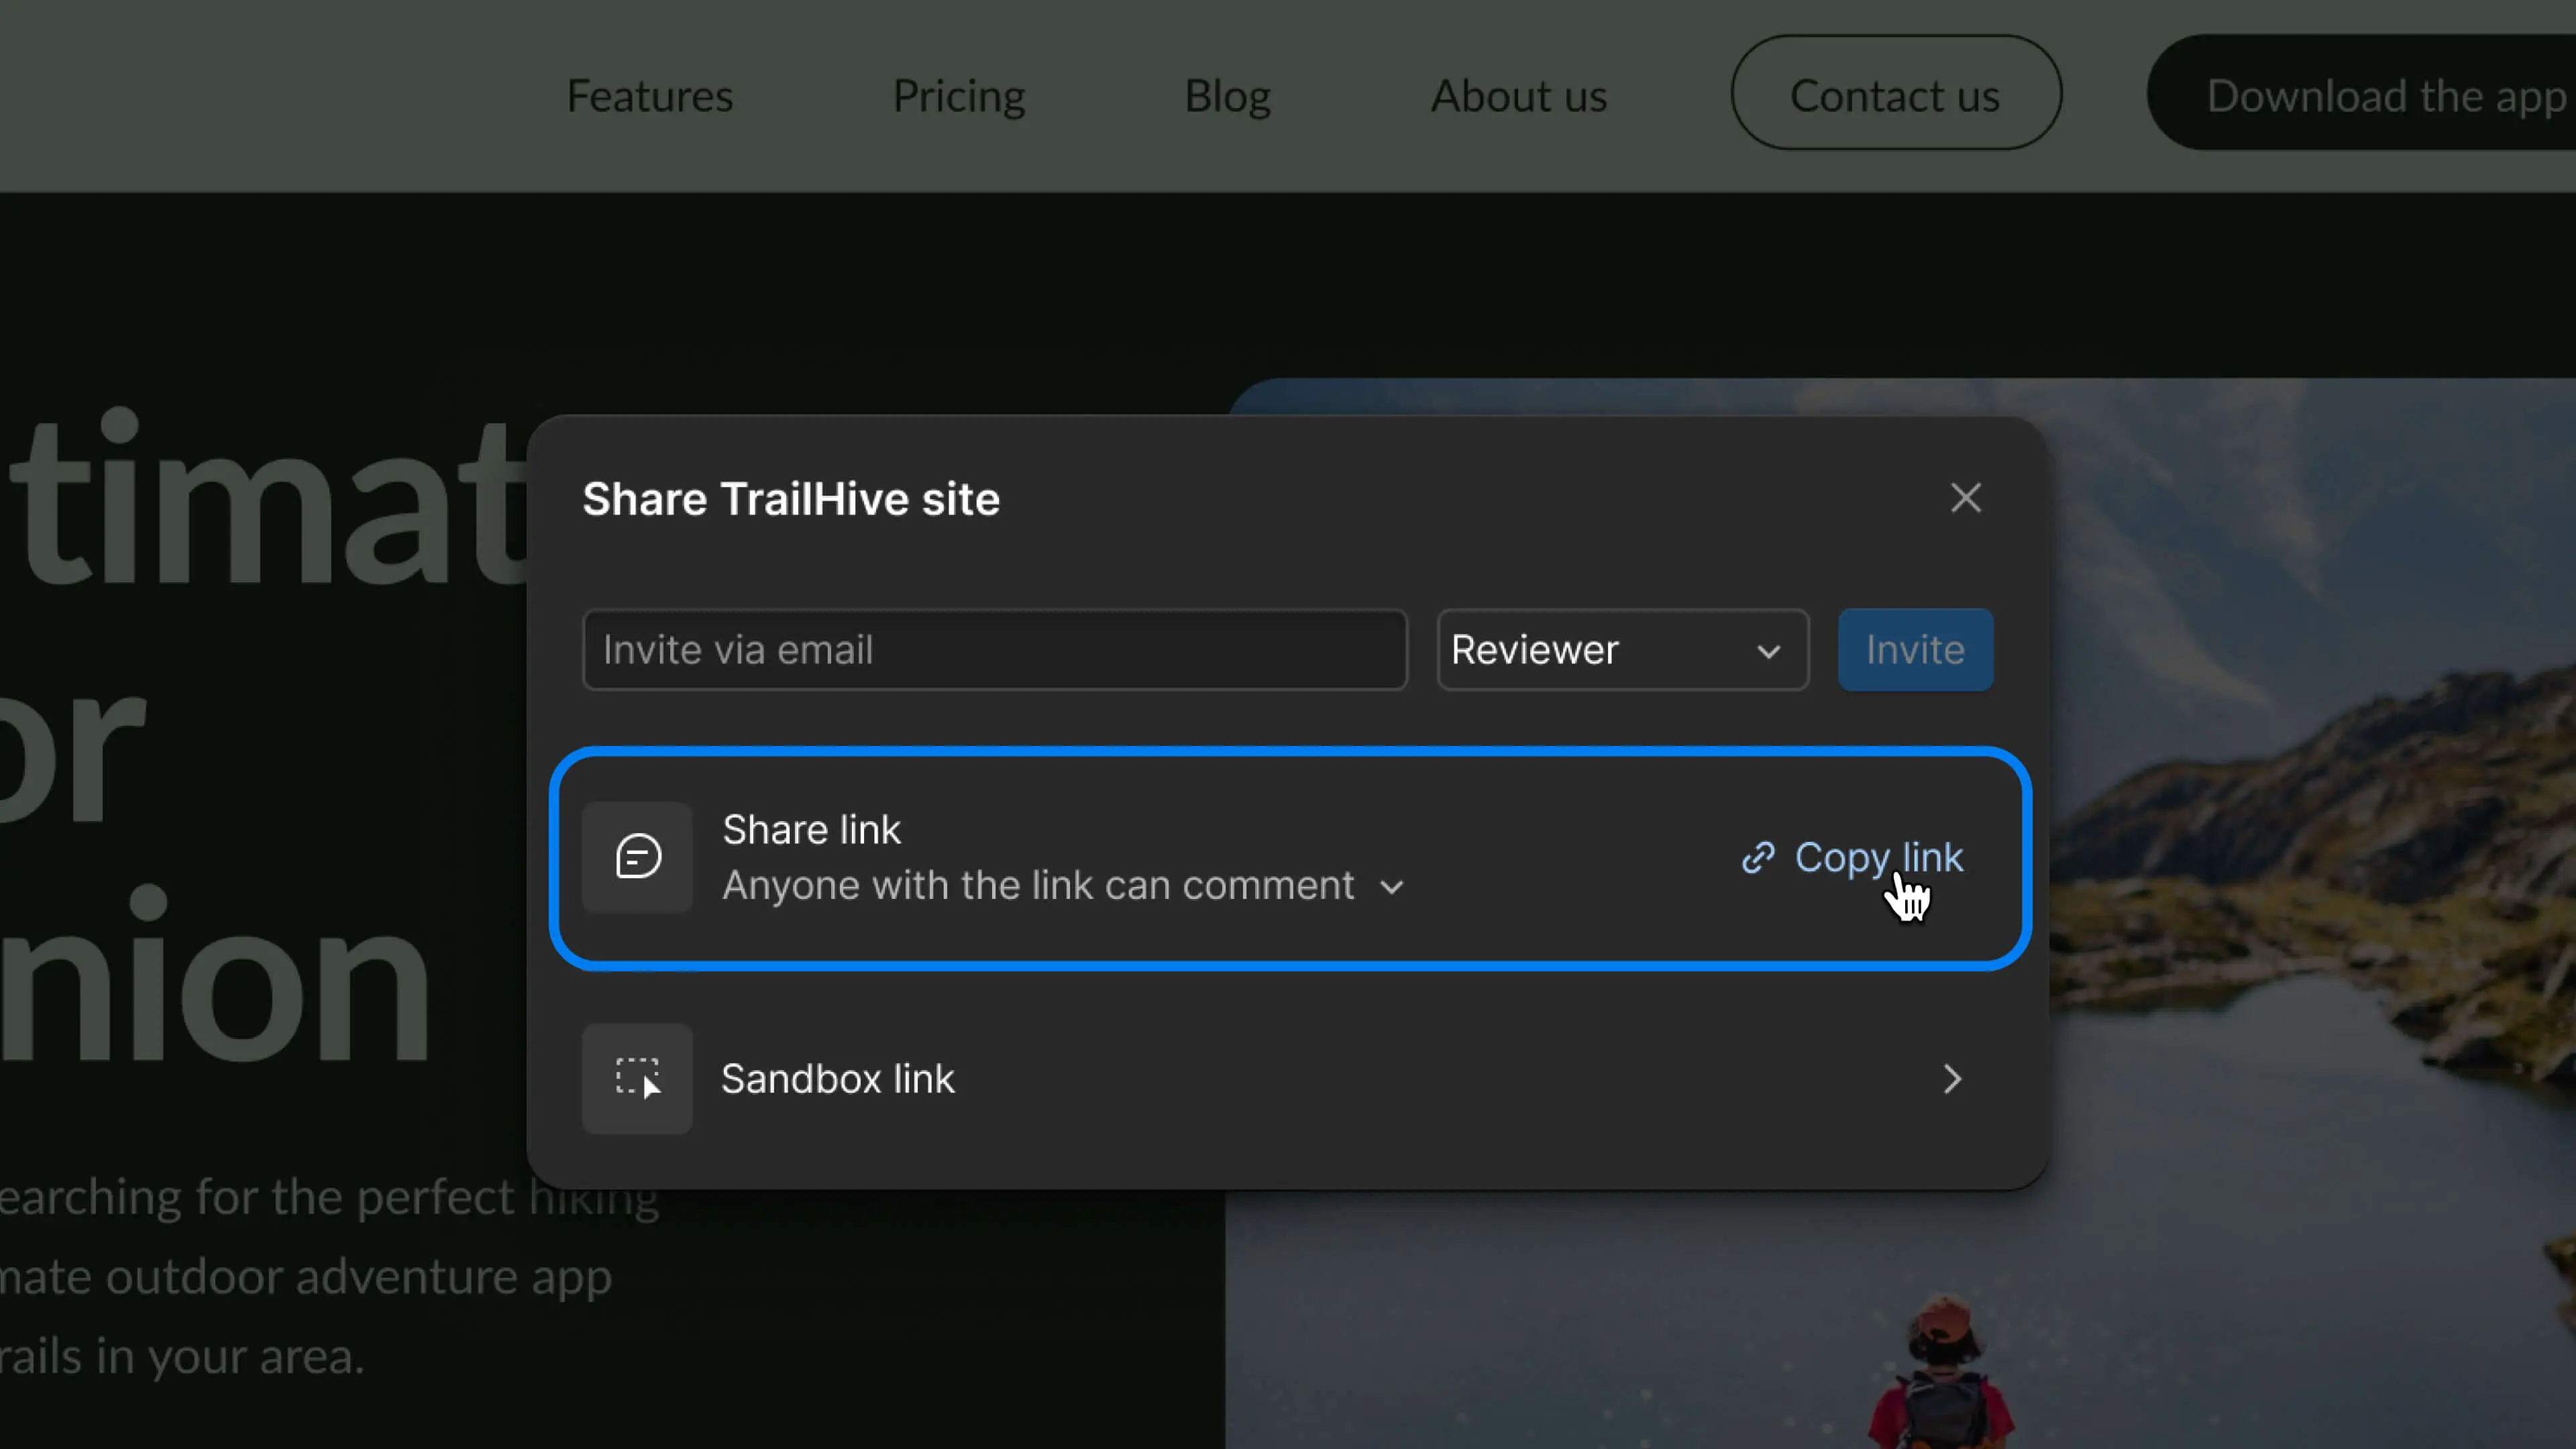This screenshot has height=1449, width=2576.
Task: Open the About us nav item
Action: [x=1519, y=96]
